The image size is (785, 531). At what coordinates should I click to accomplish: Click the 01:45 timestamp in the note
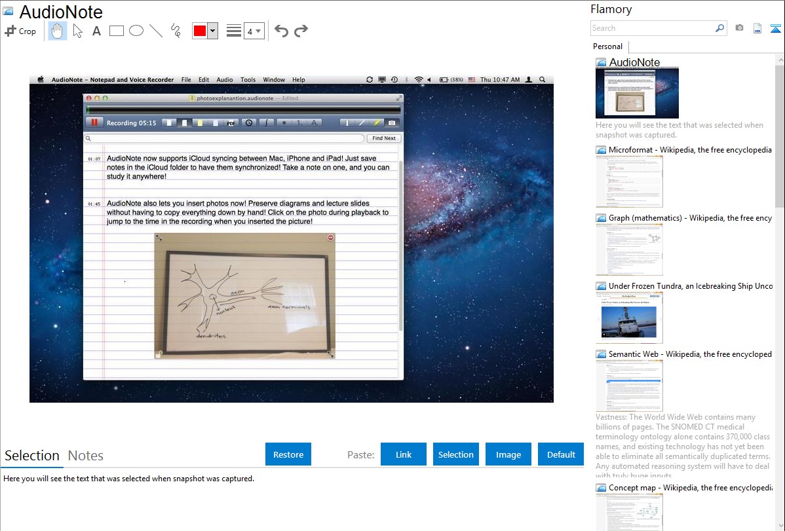[94, 204]
